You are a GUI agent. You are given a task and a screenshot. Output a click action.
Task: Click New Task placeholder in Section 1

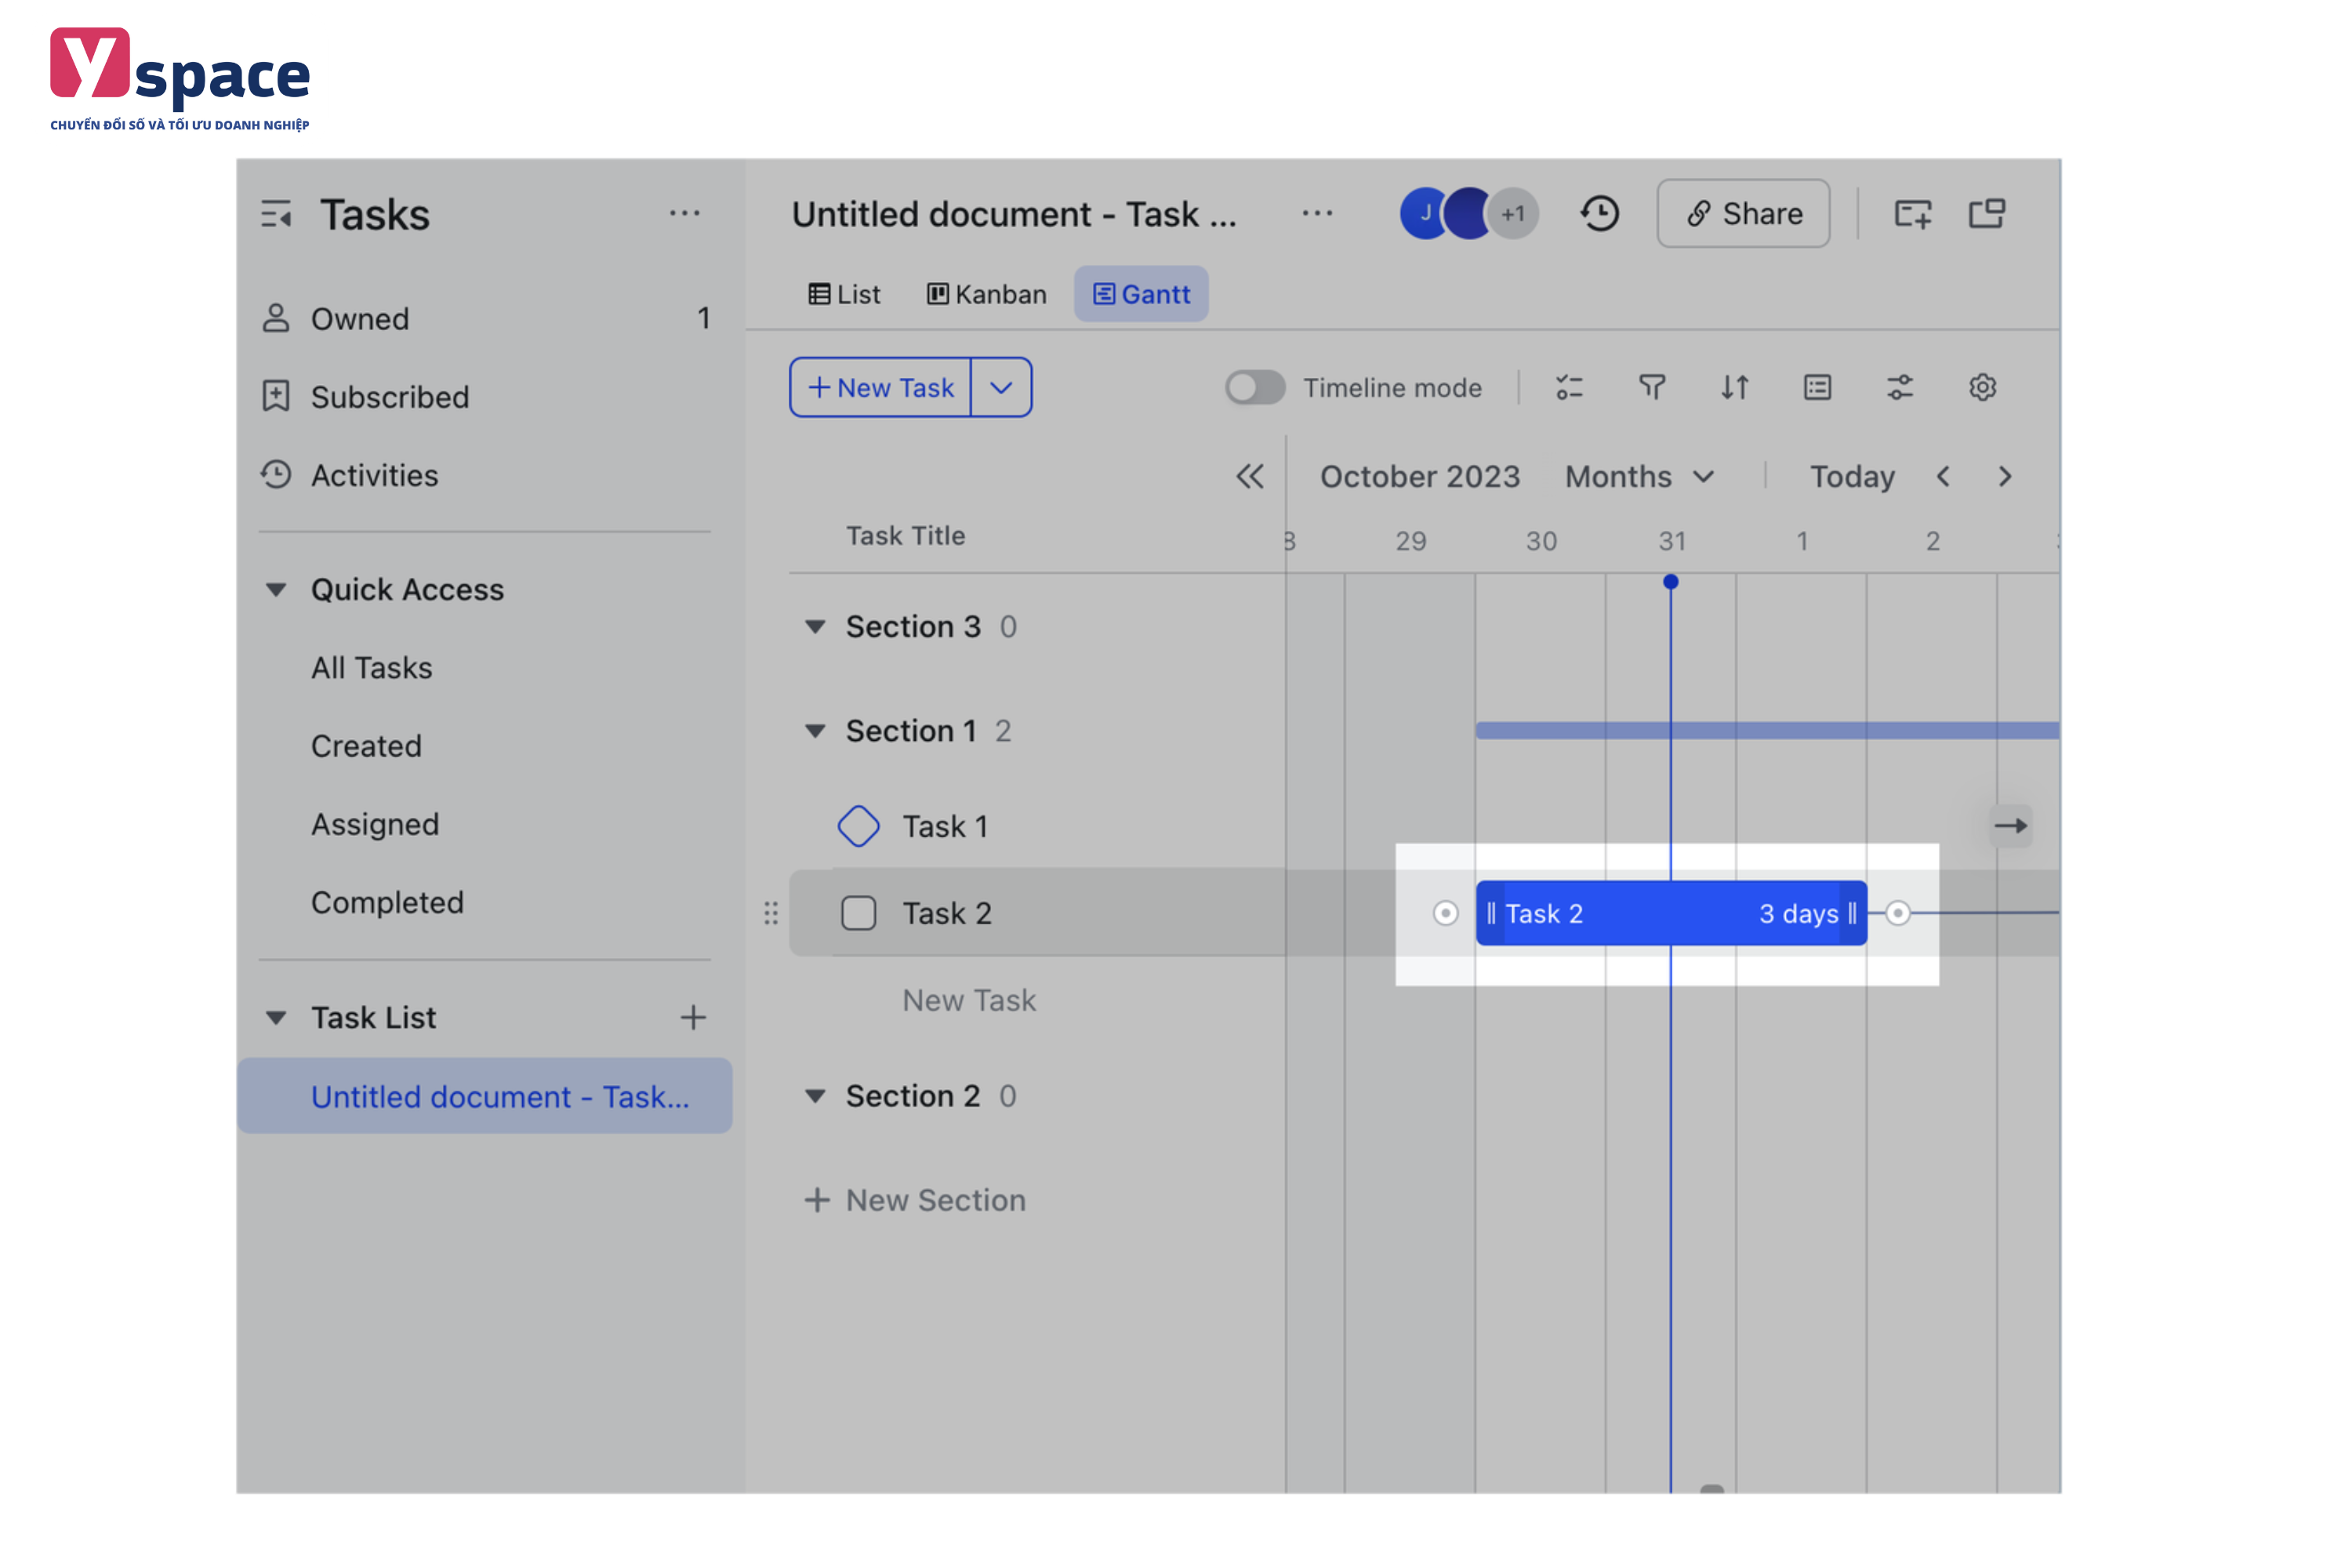[969, 1000]
